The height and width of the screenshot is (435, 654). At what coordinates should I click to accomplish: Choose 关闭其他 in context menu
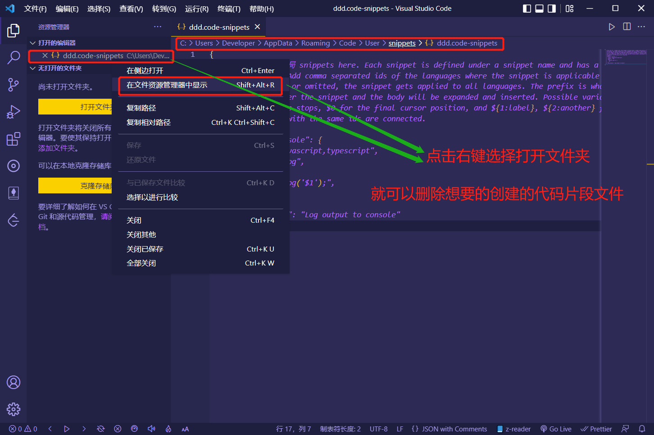200,235
